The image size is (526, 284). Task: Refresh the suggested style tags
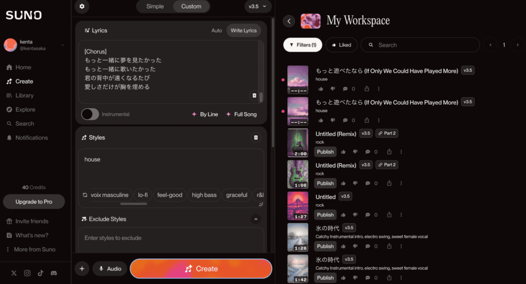[85, 195]
